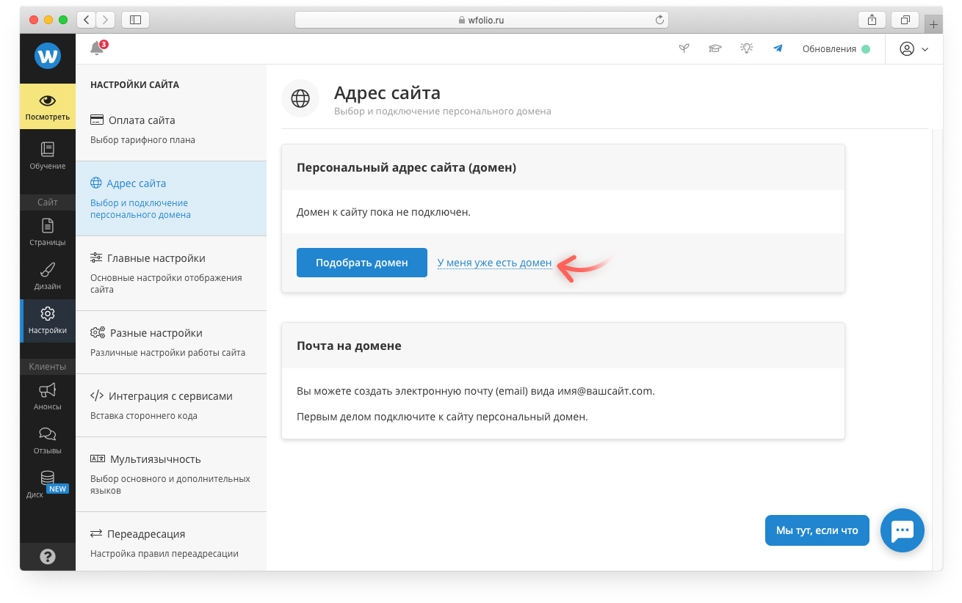Click Мы тут, если что button
Image resolution: width=962 pixels, height=603 pixels.
click(817, 530)
